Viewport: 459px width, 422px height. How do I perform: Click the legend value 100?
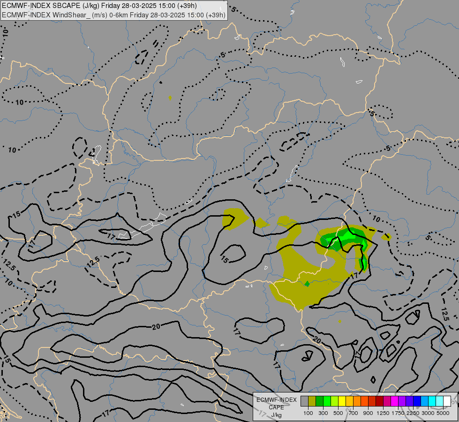(x=308, y=413)
